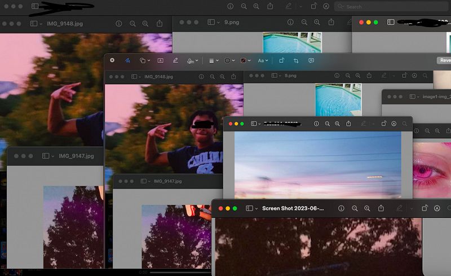Zoom in using the top-most window toolbar
This screenshot has height=276, width=451.
pos(257,6)
